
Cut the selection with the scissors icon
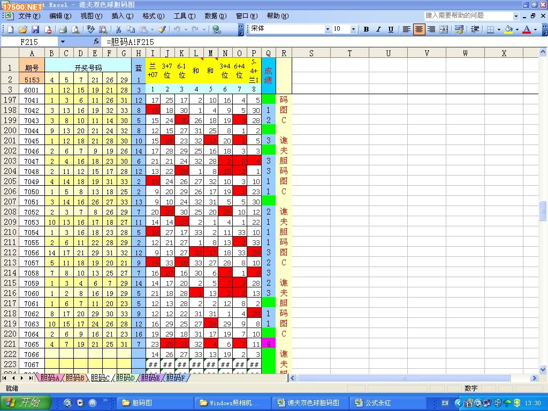[x=118, y=29]
